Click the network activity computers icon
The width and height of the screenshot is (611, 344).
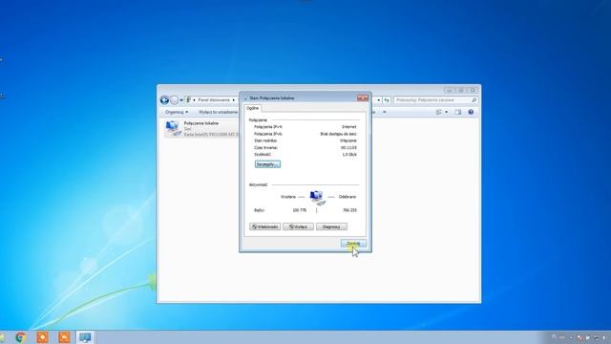(x=317, y=198)
